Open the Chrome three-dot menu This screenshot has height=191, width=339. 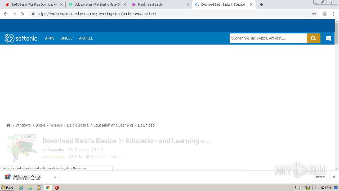tap(333, 14)
